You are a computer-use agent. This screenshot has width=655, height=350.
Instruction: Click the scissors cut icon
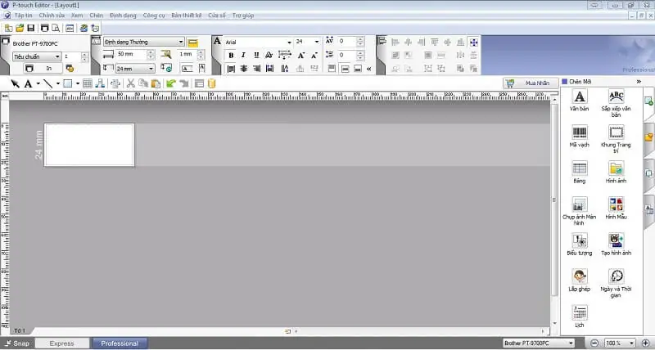pyautogui.click(x=130, y=83)
